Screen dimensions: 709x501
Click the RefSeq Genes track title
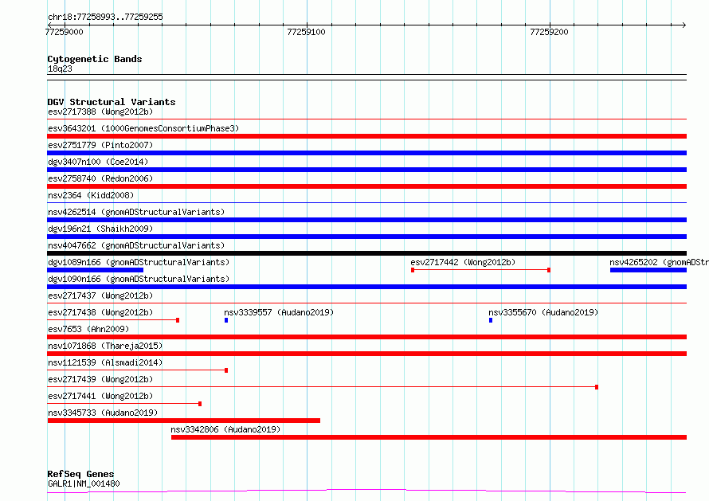(x=80, y=474)
